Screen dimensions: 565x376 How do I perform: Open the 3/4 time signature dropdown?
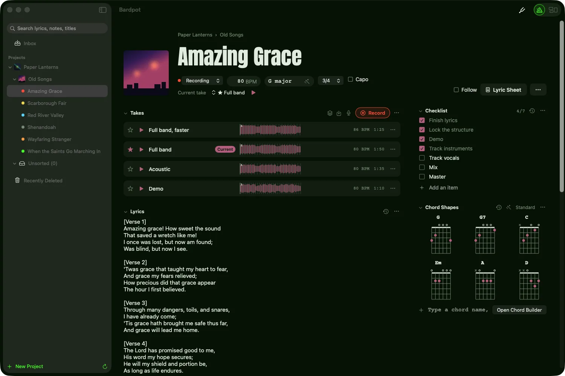click(x=331, y=81)
